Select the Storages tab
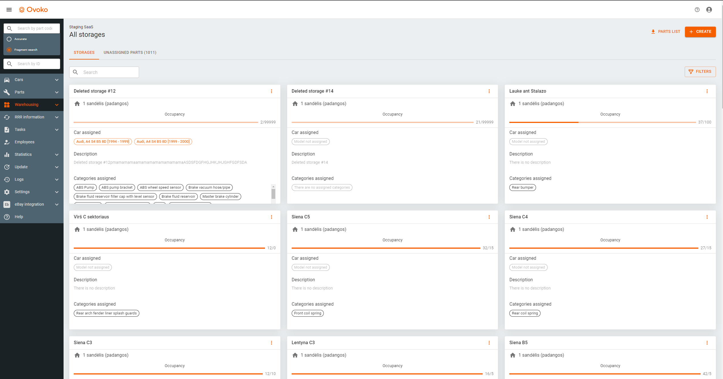This screenshot has width=723, height=379. [84, 52]
